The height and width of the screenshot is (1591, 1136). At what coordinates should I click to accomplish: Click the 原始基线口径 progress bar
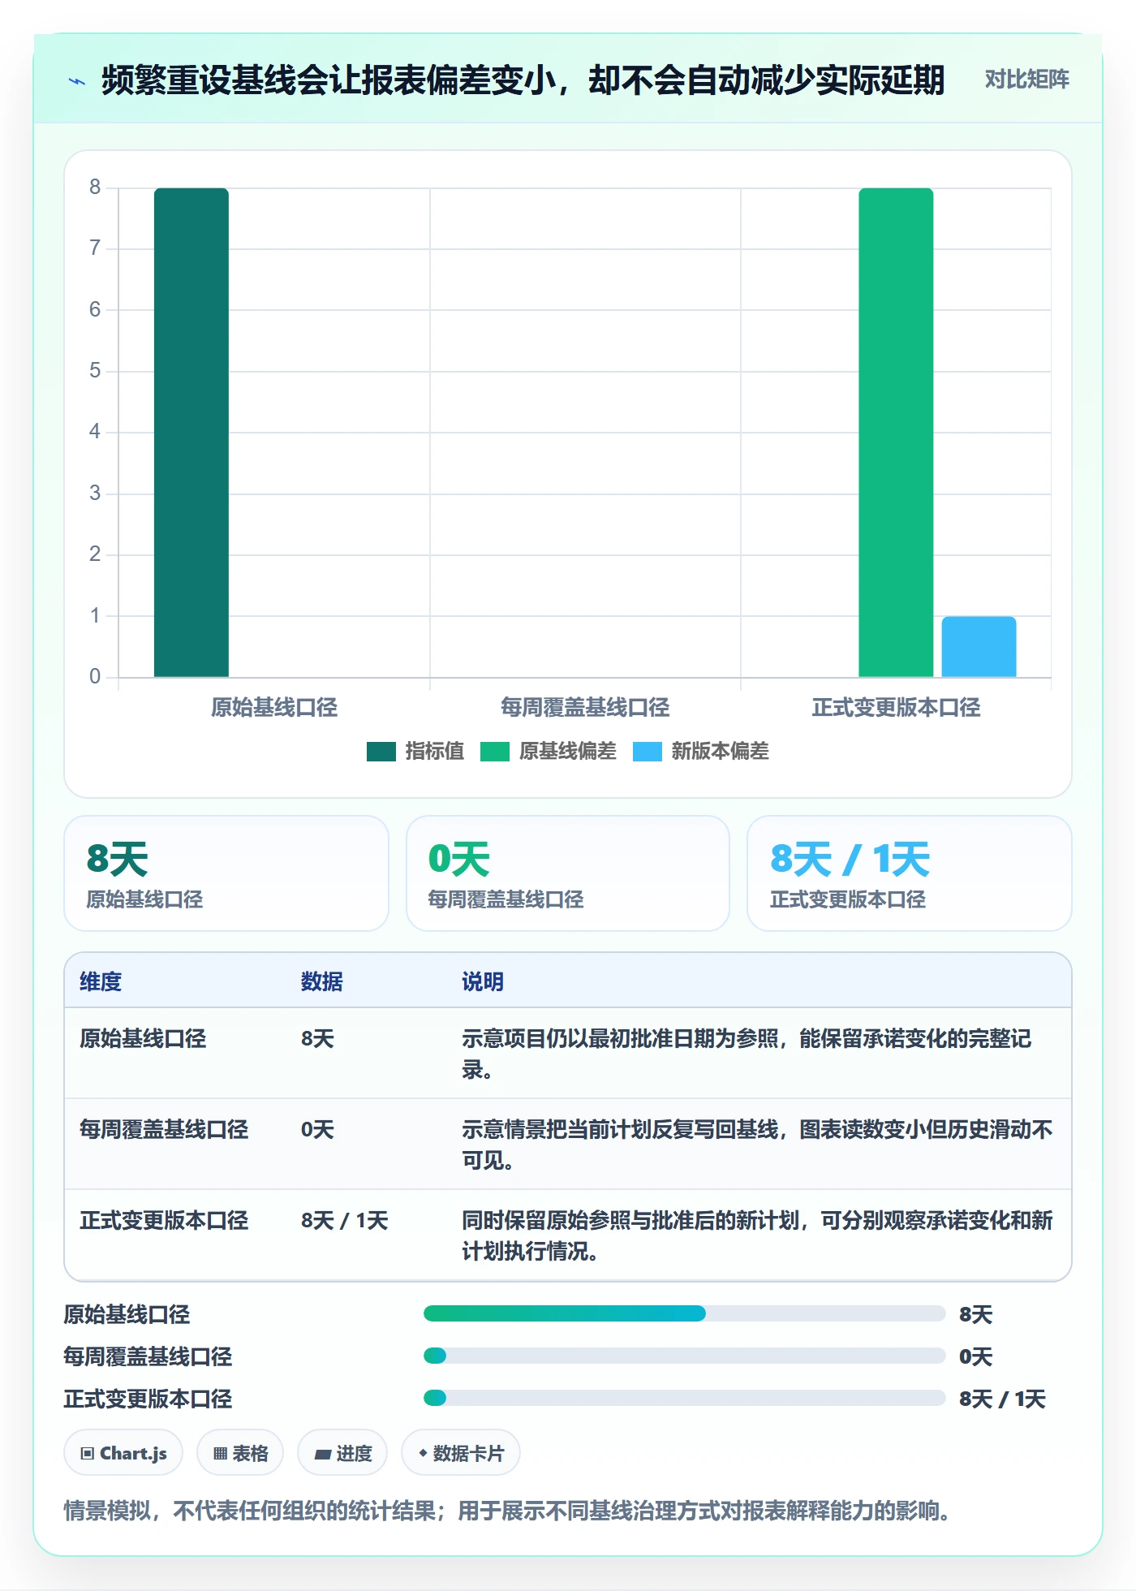[684, 1313]
